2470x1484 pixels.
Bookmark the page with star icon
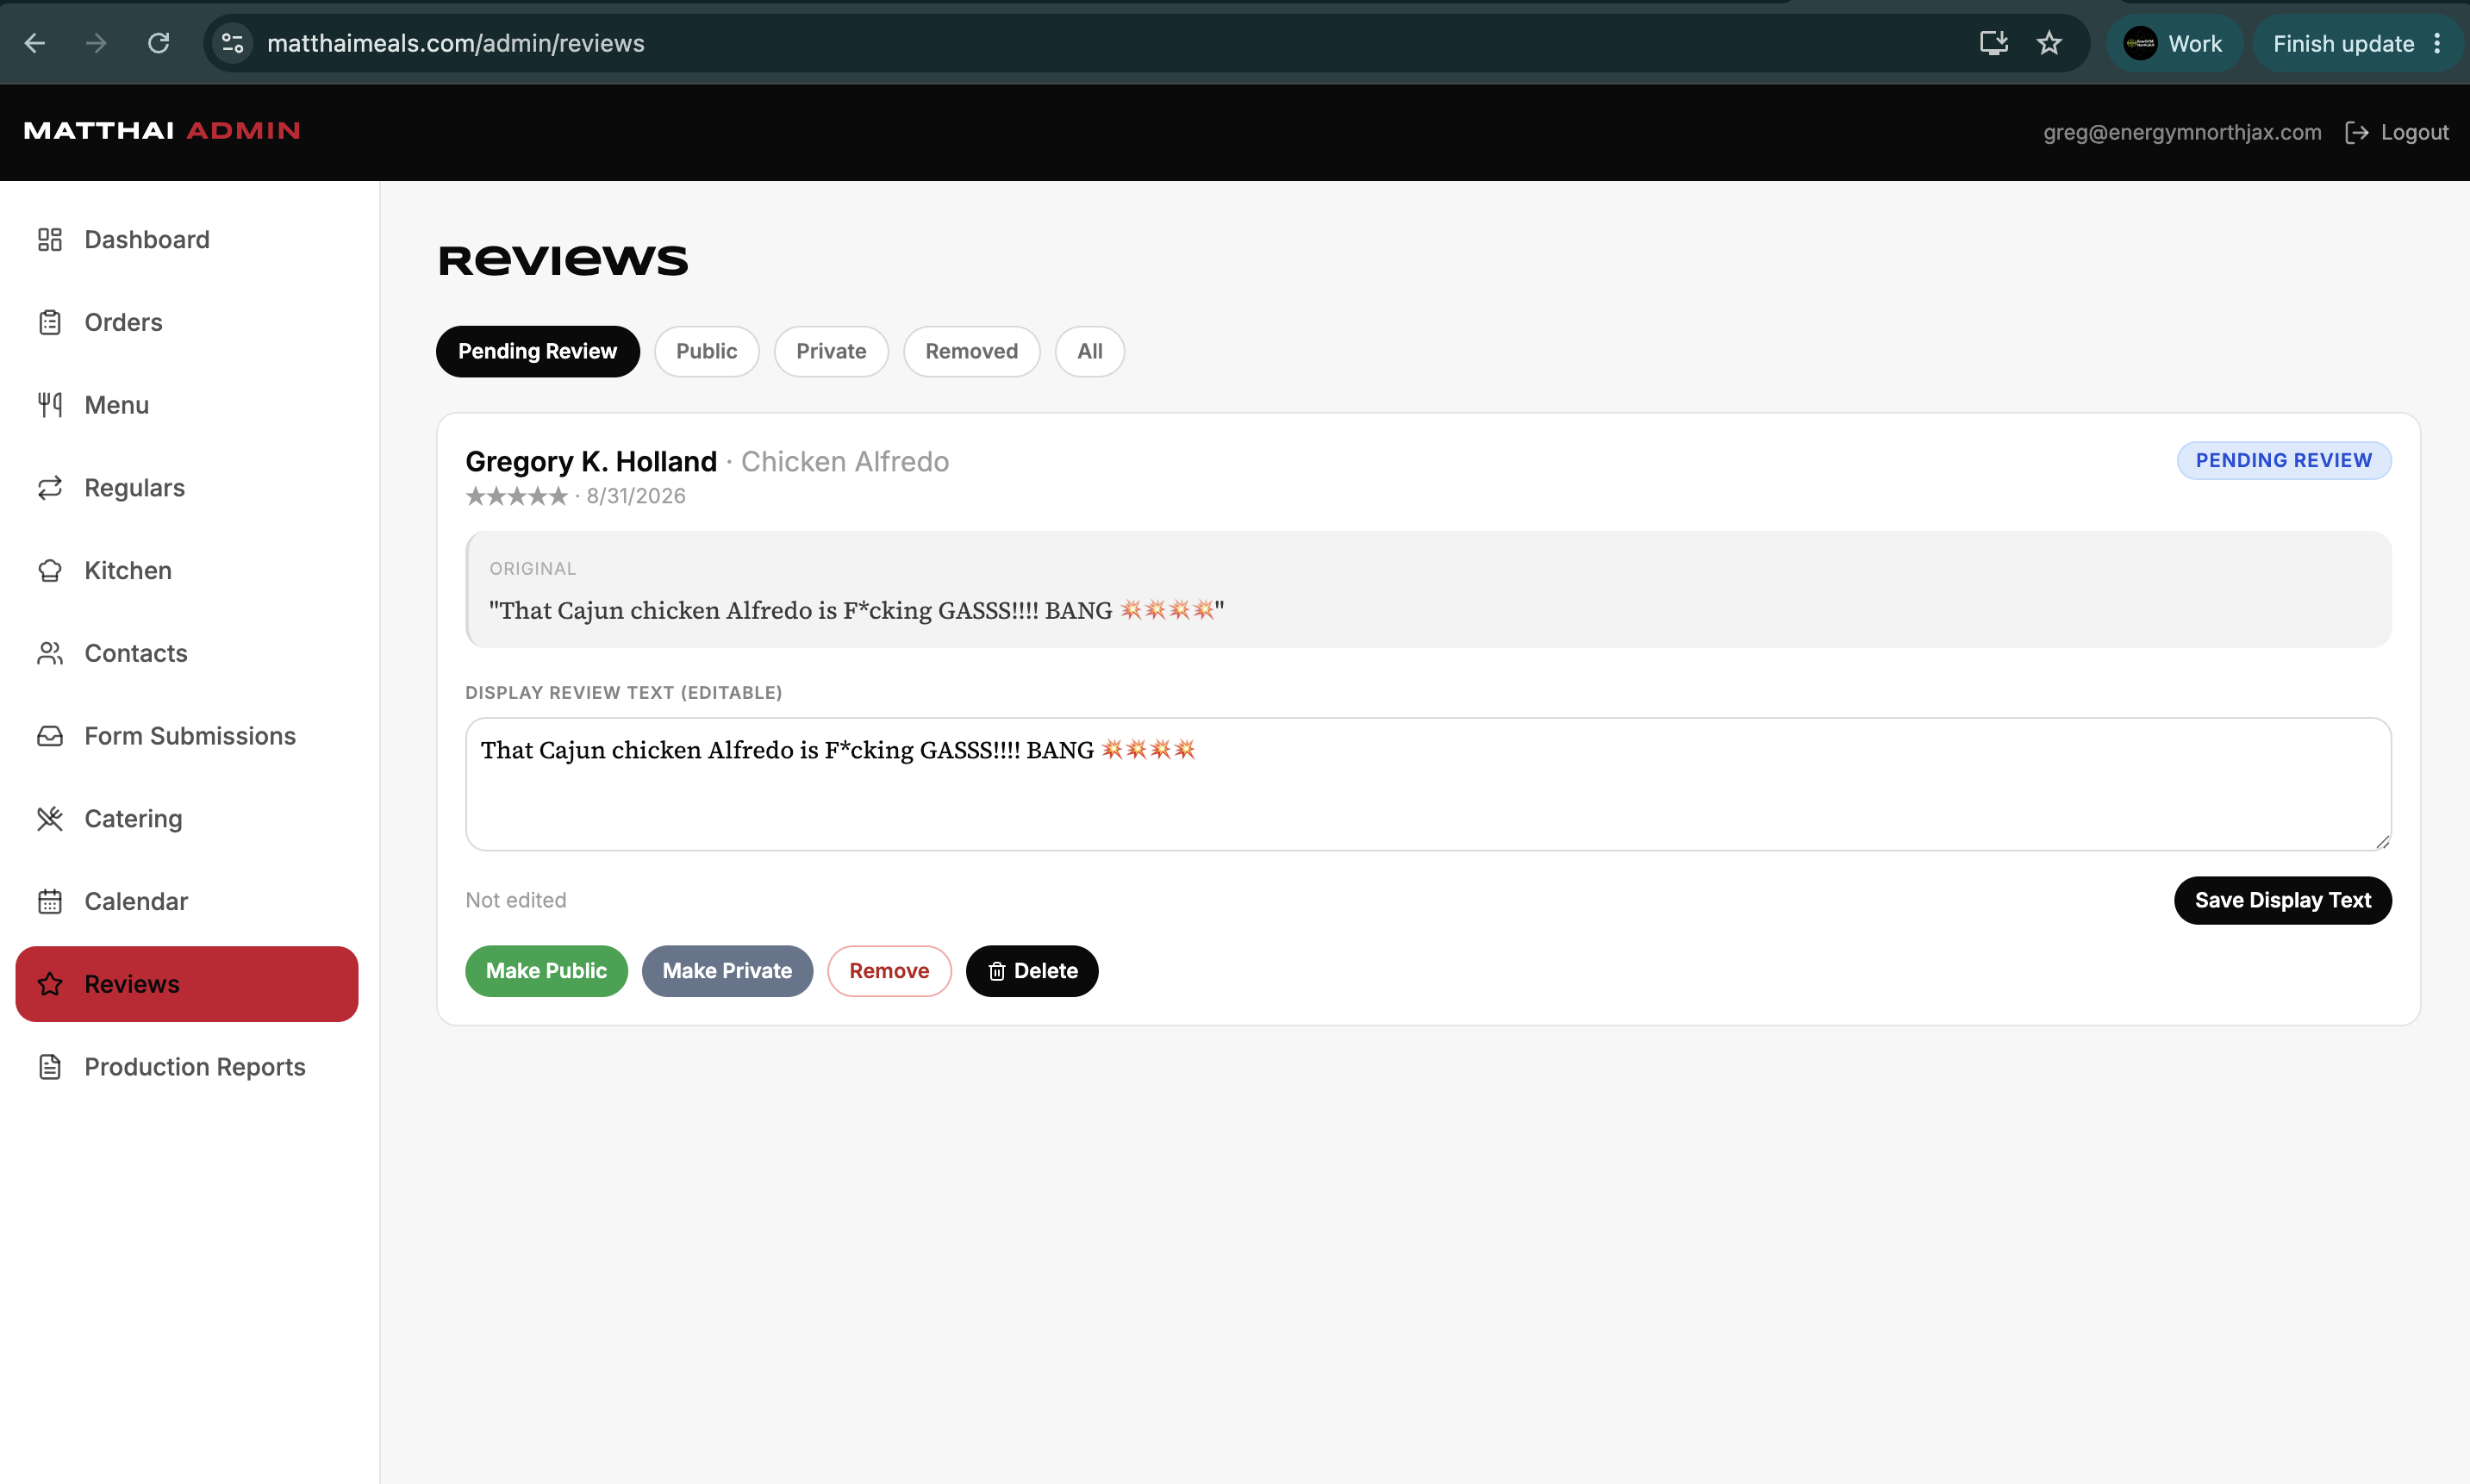click(2049, 43)
